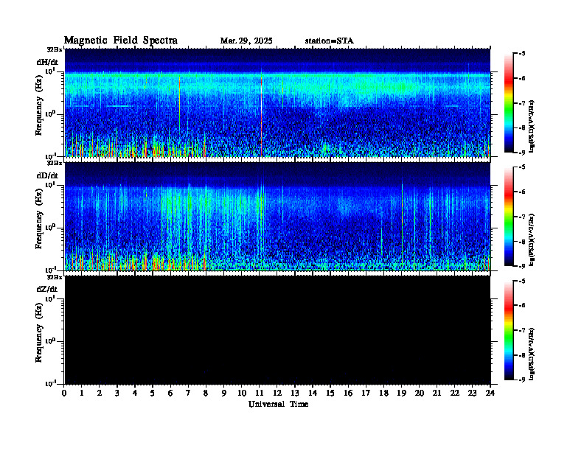Image resolution: width=584 pixels, height=451 pixels.
Task: Click hour tick label 1 on time axis
Action: [x=82, y=394]
